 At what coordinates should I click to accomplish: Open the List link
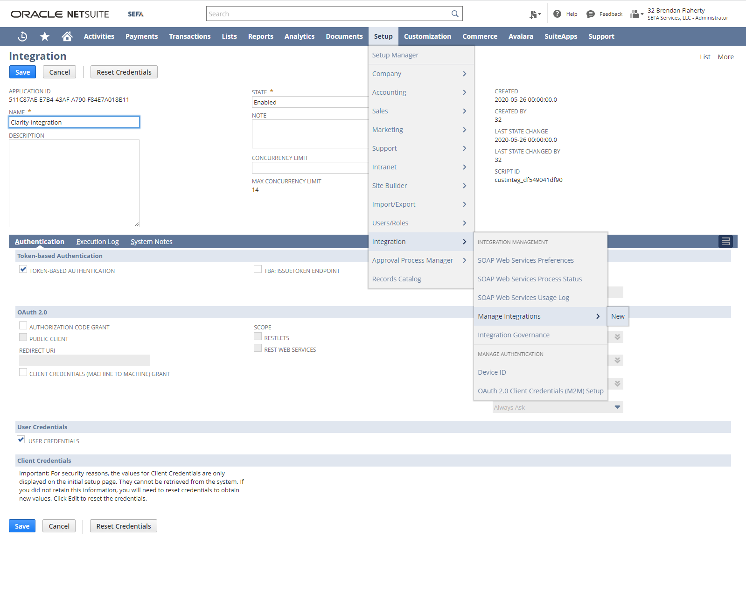pyautogui.click(x=705, y=57)
